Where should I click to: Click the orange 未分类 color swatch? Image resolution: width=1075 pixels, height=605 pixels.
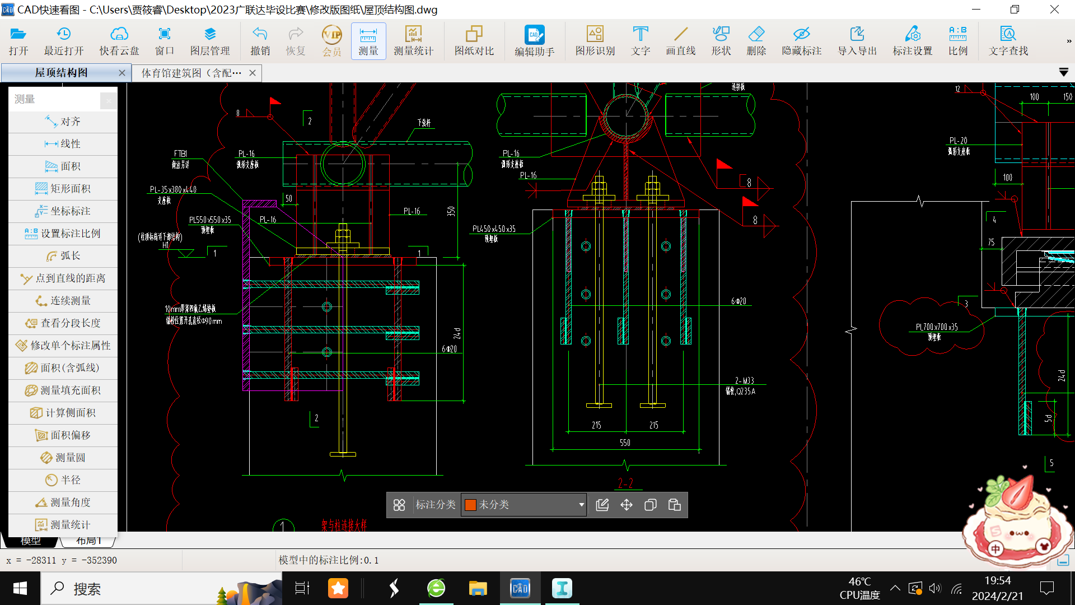[x=470, y=505]
